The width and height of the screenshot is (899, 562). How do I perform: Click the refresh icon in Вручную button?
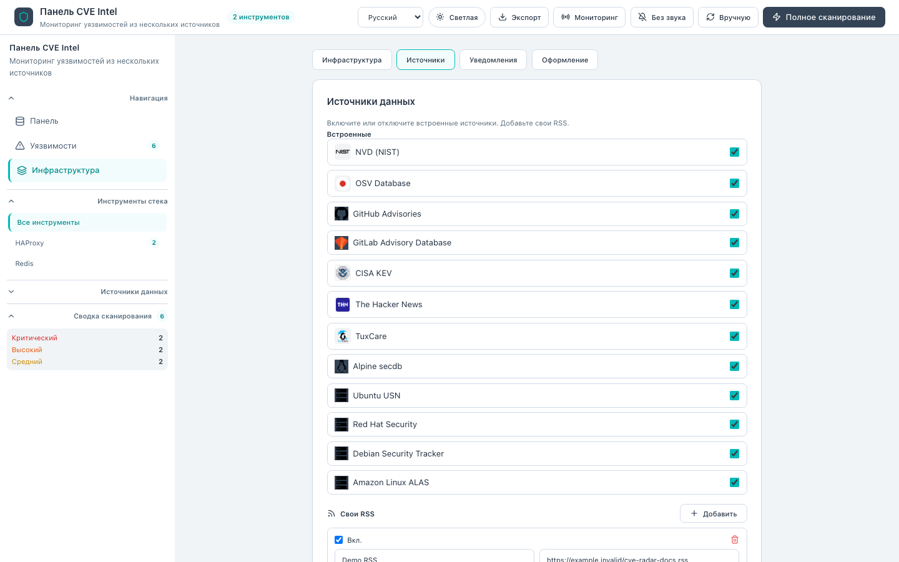pos(710,17)
